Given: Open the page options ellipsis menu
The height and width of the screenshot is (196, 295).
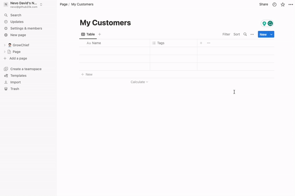Looking at the screenshot, I should pos(291,4).
